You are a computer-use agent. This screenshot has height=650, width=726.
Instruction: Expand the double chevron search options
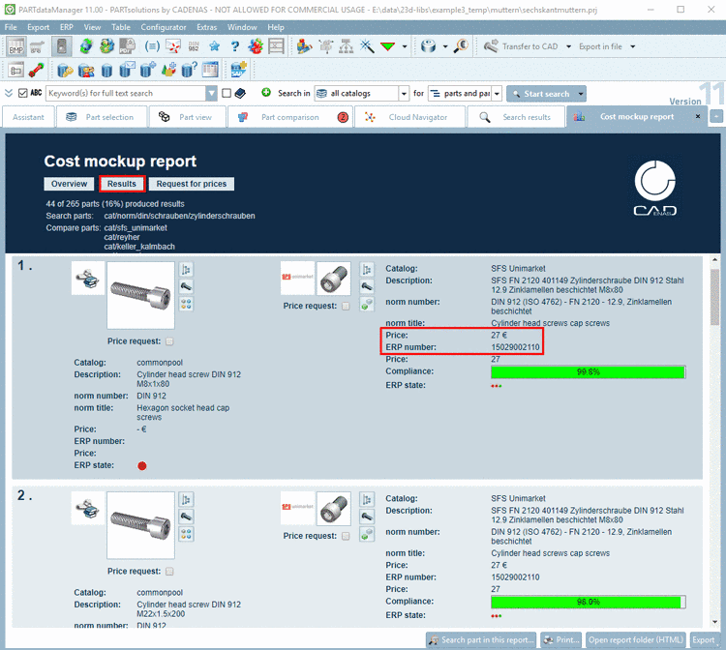tap(9, 93)
